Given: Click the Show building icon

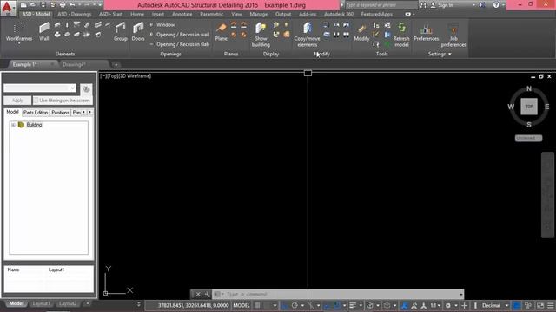Looking at the screenshot, I should pos(261,29).
